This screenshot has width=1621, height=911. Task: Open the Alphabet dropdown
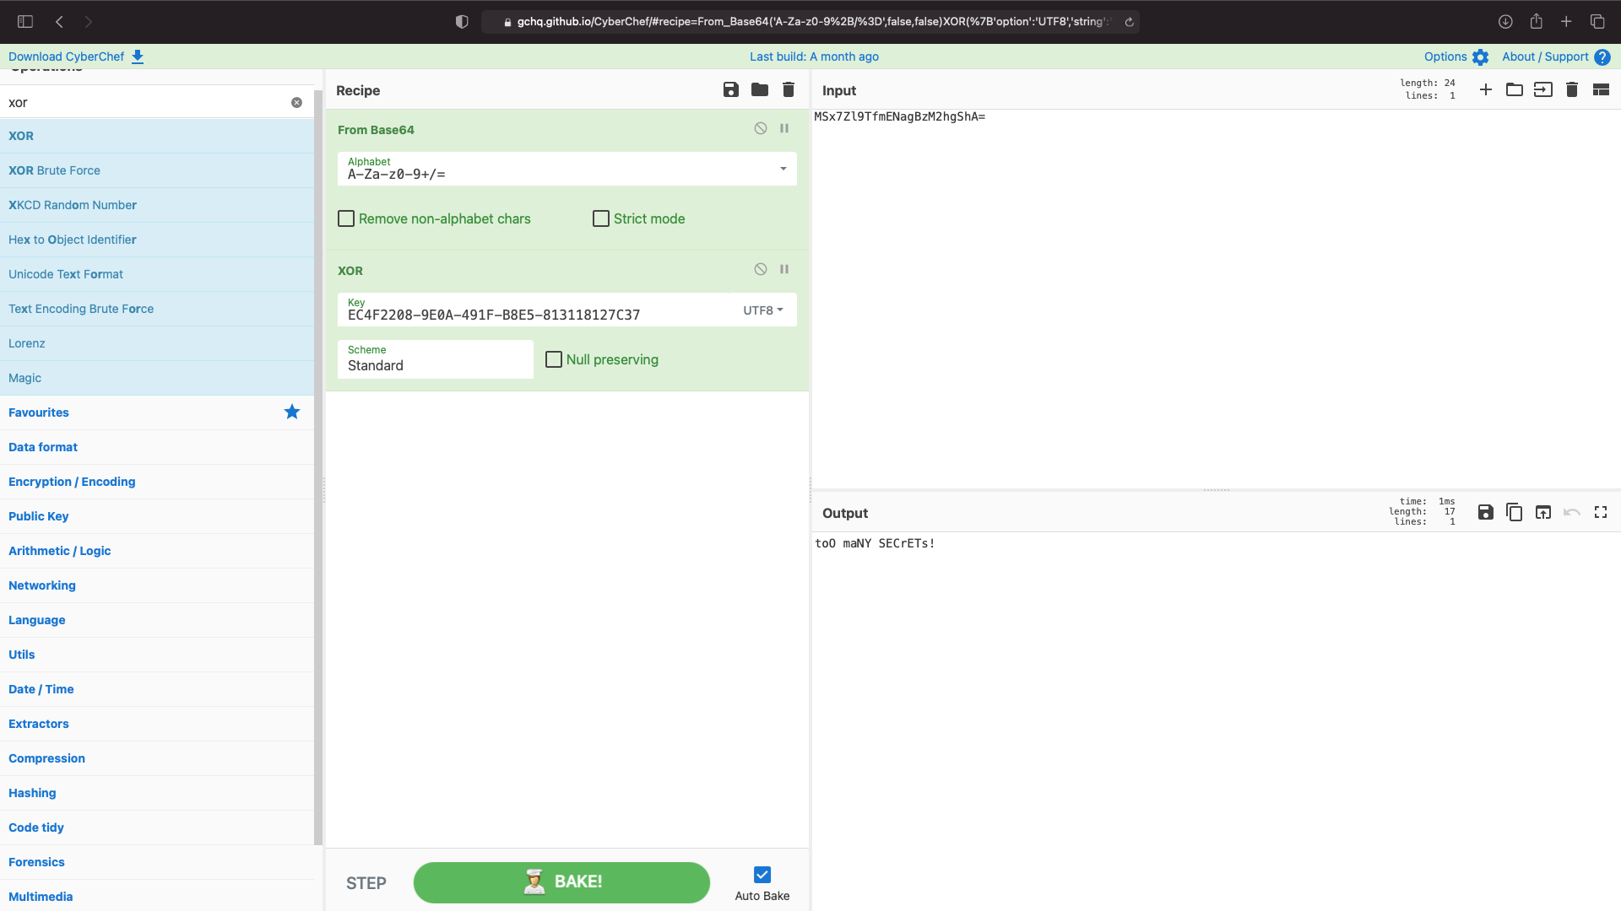coord(783,169)
